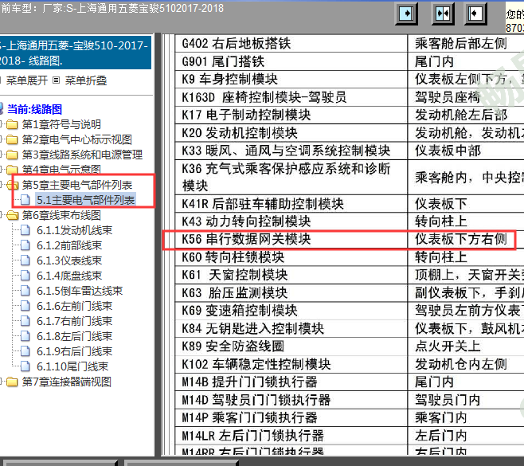Screen dimensions: 524x466
Task: Click table cell K89 安全防盗线圈
Action: [x=291, y=347]
